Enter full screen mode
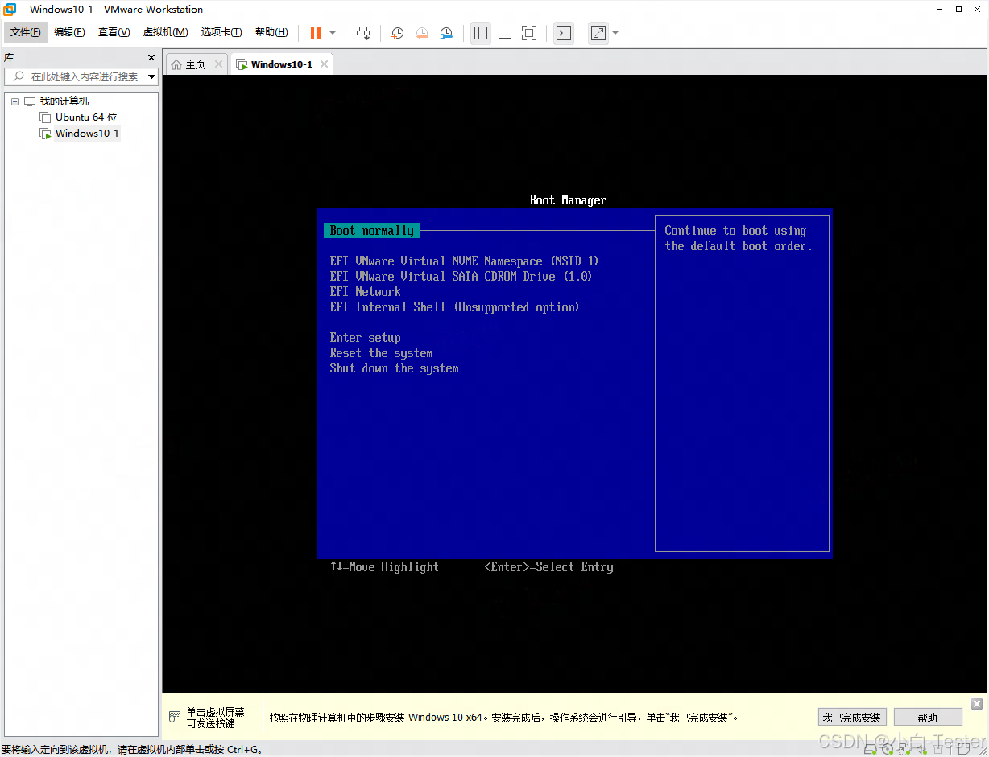This screenshot has width=989, height=757. click(529, 33)
